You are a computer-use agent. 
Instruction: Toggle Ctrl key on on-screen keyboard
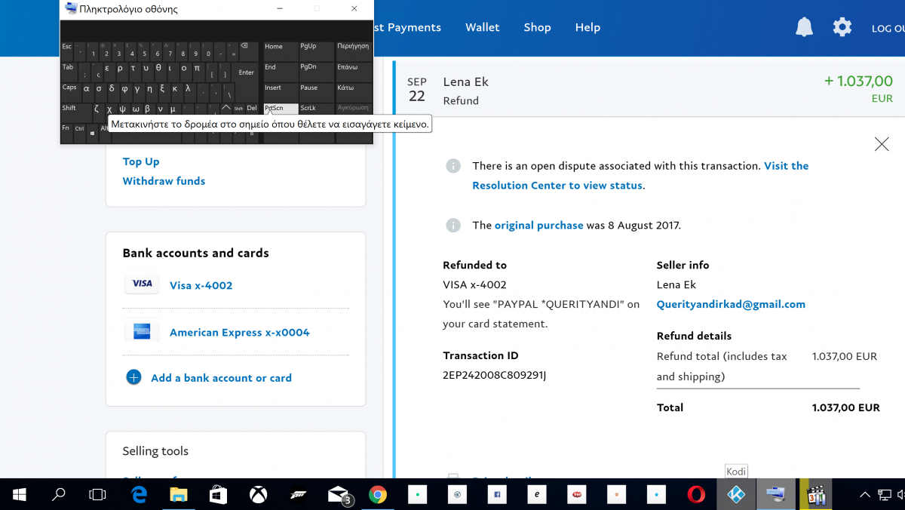click(79, 133)
